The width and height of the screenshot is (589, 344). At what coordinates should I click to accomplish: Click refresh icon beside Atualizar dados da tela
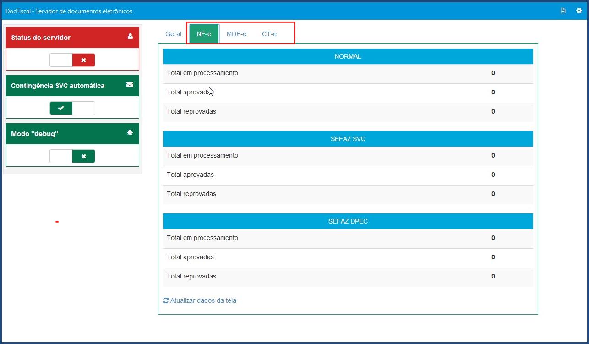(x=166, y=300)
